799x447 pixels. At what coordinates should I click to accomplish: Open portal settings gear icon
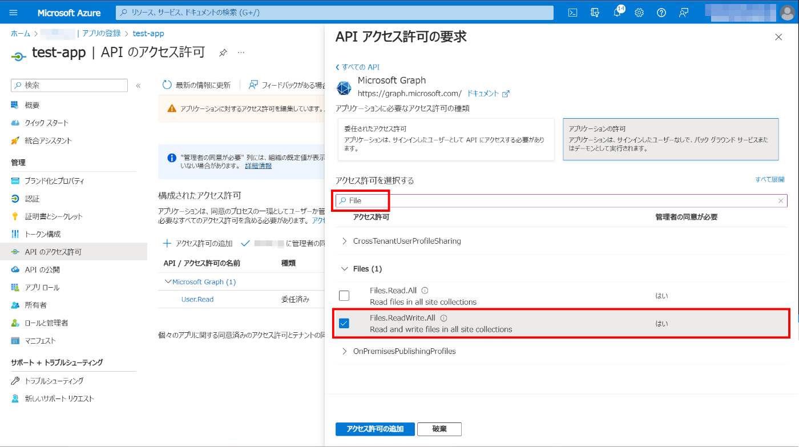coord(639,13)
